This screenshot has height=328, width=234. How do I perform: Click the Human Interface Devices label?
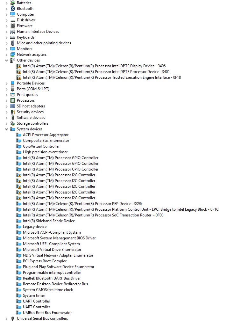[38, 32]
